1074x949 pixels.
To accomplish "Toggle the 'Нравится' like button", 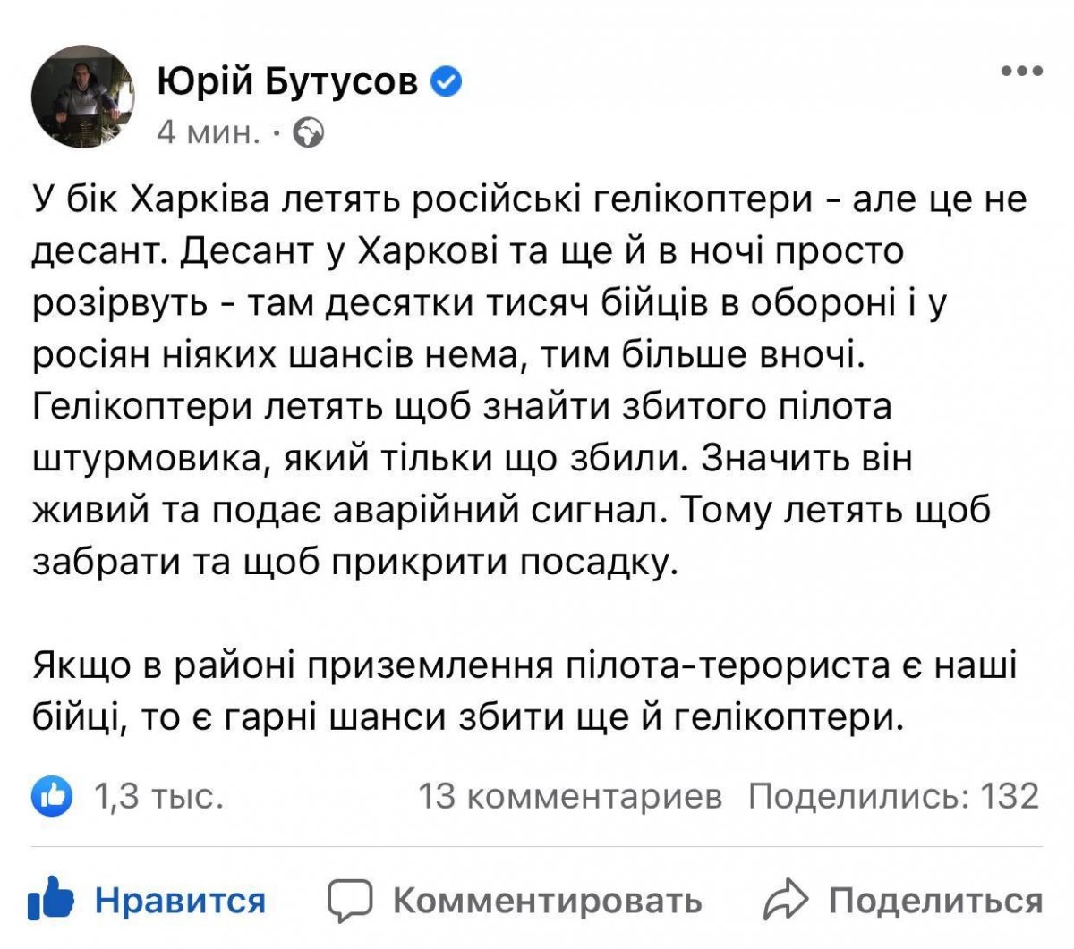I will [x=180, y=900].
